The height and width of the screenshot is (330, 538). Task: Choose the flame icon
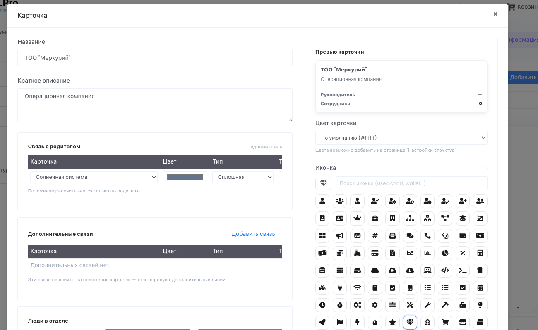tap(375, 323)
